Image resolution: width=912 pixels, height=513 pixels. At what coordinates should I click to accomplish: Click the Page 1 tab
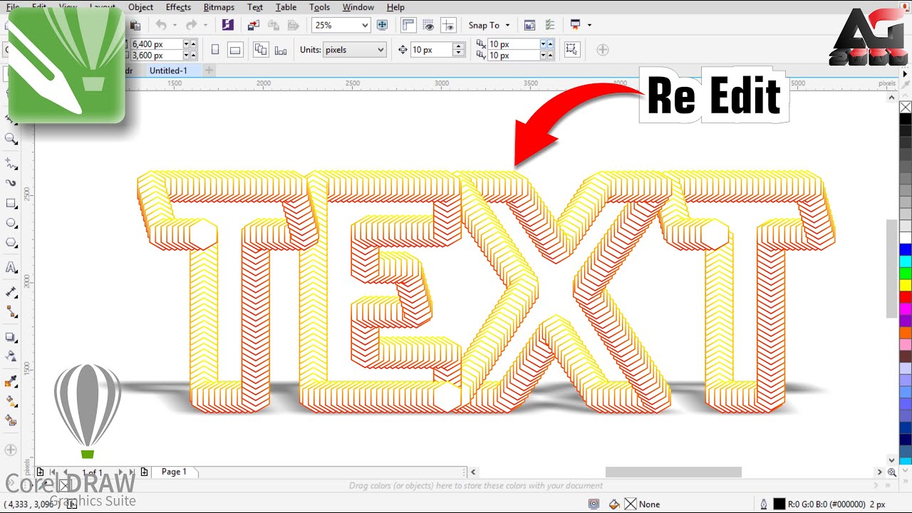click(x=174, y=472)
